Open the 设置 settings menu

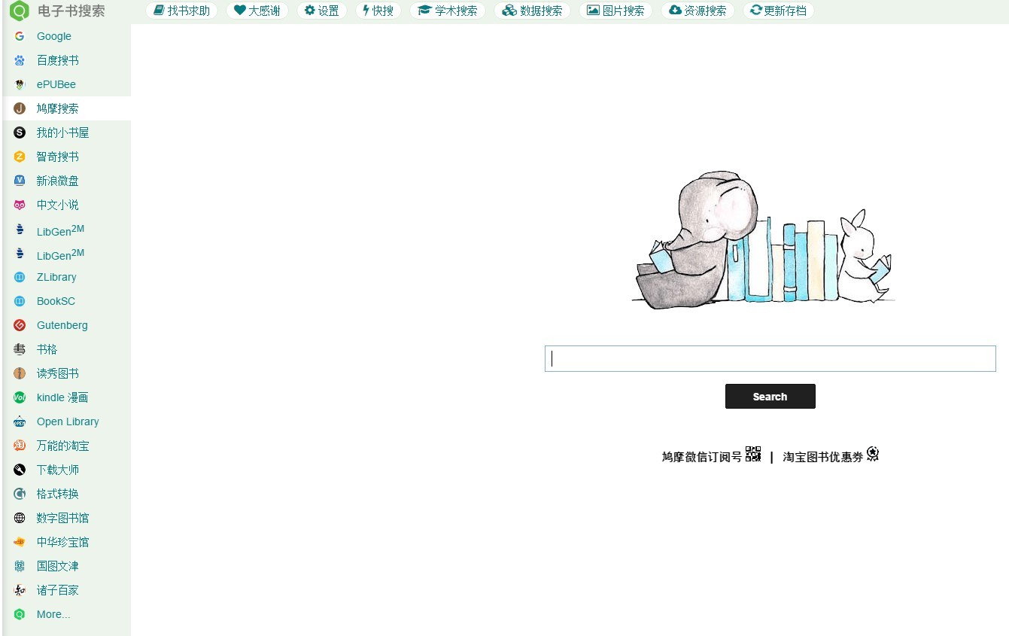click(x=321, y=11)
